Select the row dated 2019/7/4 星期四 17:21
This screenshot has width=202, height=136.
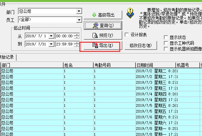pyautogui.click(x=101, y=100)
